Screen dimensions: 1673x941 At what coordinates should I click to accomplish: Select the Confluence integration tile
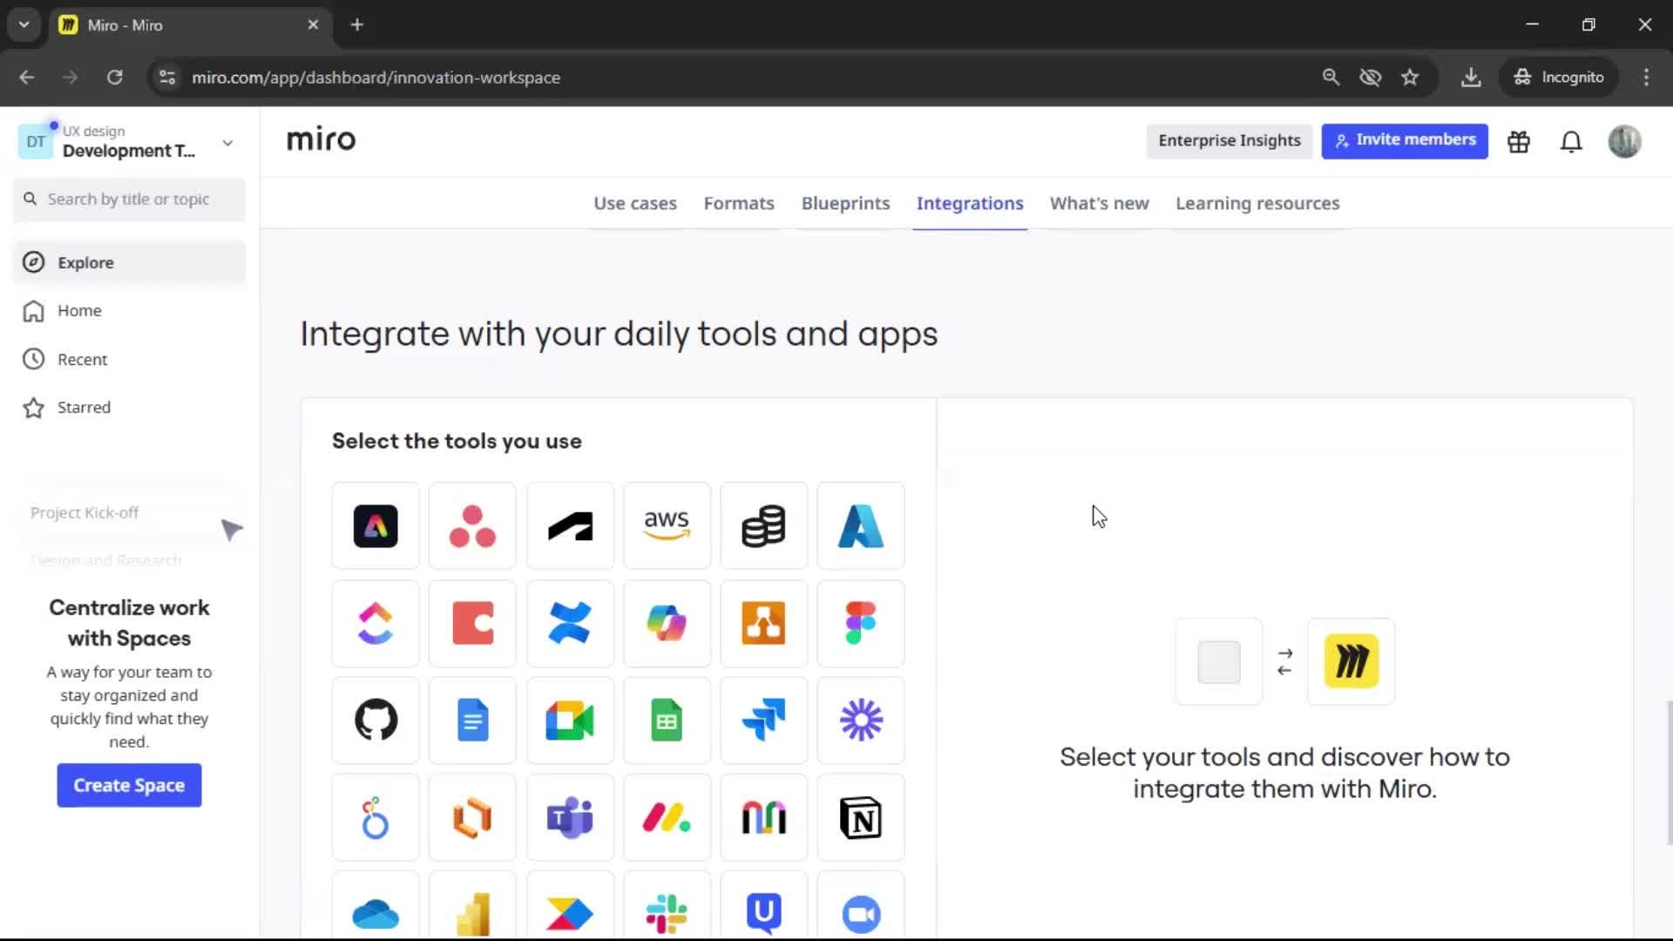tap(570, 624)
